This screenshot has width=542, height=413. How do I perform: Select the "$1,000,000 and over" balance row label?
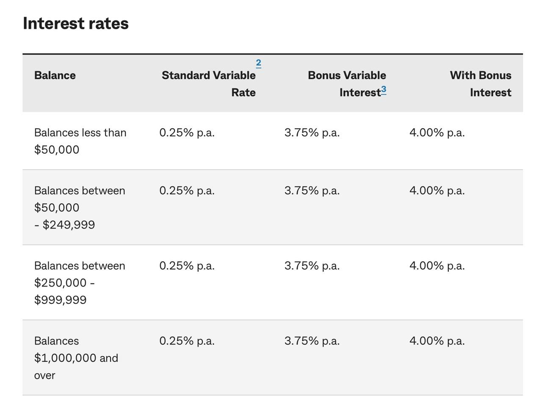click(76, 358)
